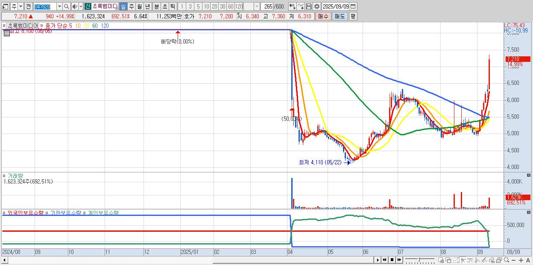This screenshot has height=265, width=533.
Task: Click the window layout icon at far top-left
Action: coord(5,6)
